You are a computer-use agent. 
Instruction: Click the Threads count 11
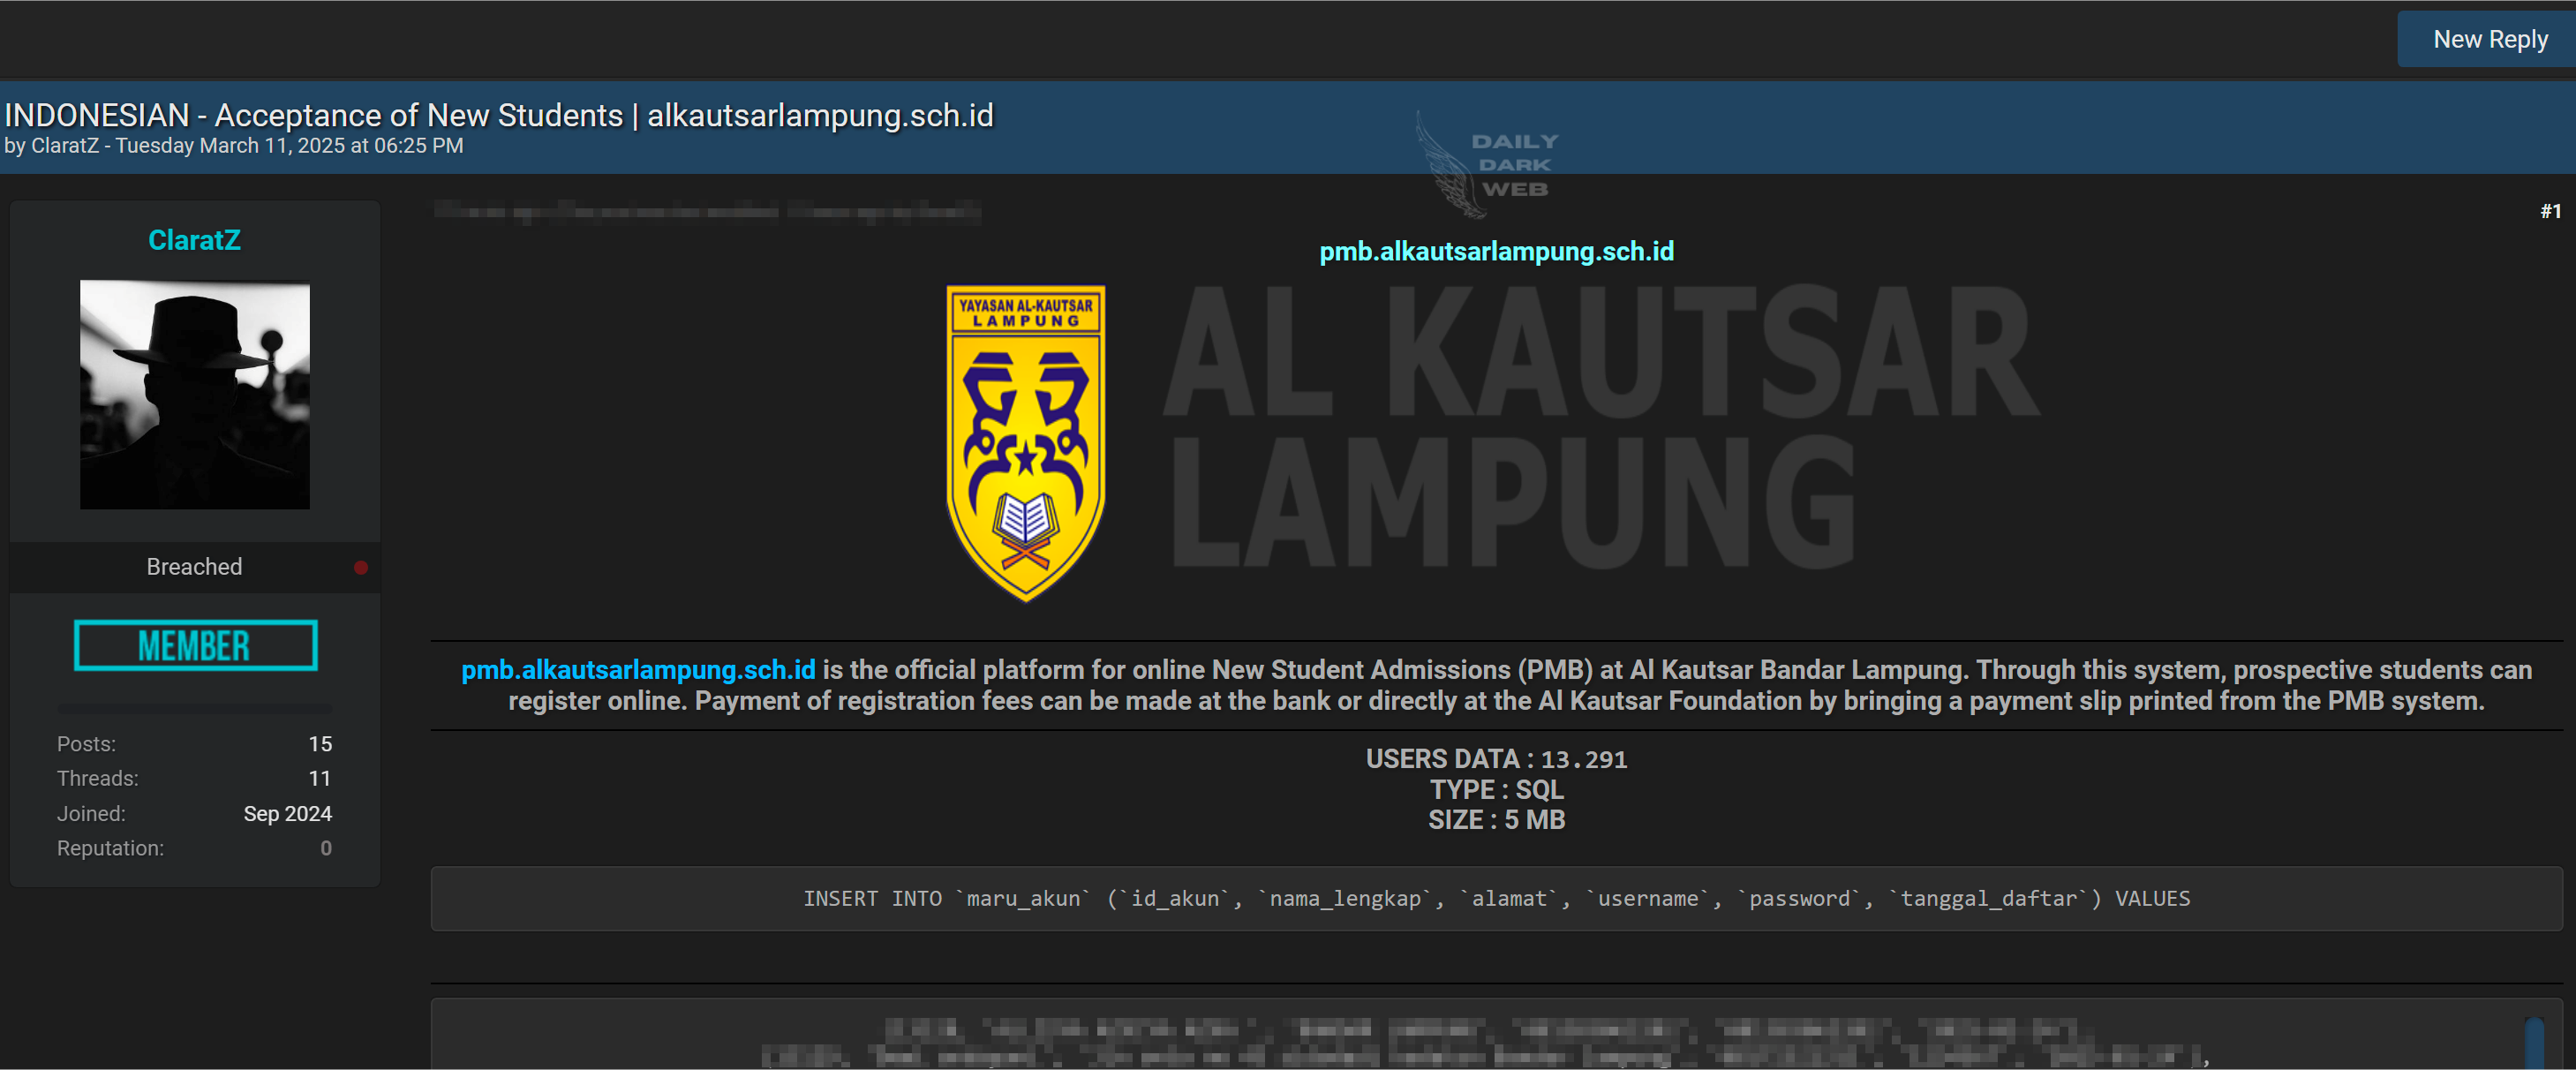click(x=319, y=778)
